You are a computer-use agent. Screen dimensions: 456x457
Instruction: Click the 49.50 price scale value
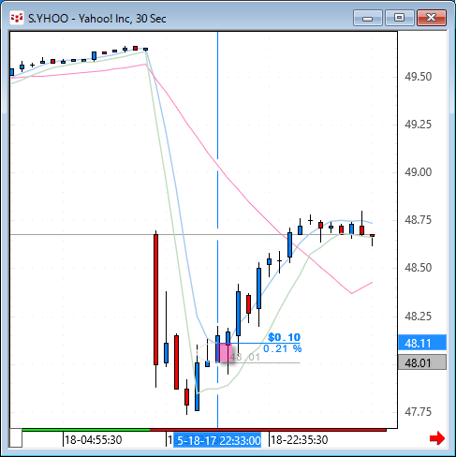coord(418,77)
